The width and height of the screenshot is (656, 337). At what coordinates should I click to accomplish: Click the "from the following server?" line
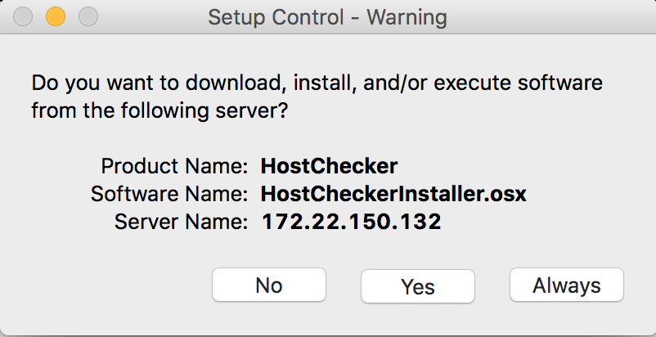tap(159, 110)
